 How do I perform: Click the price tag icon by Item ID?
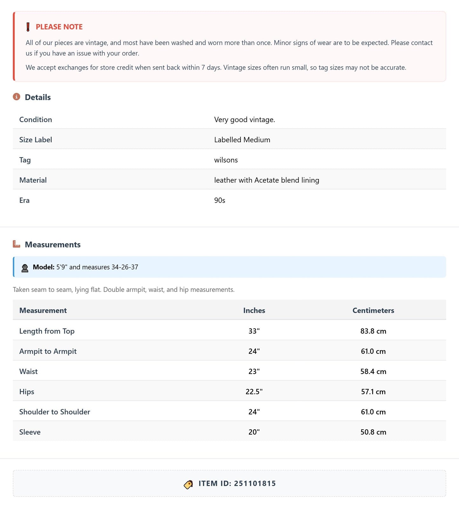188,484
